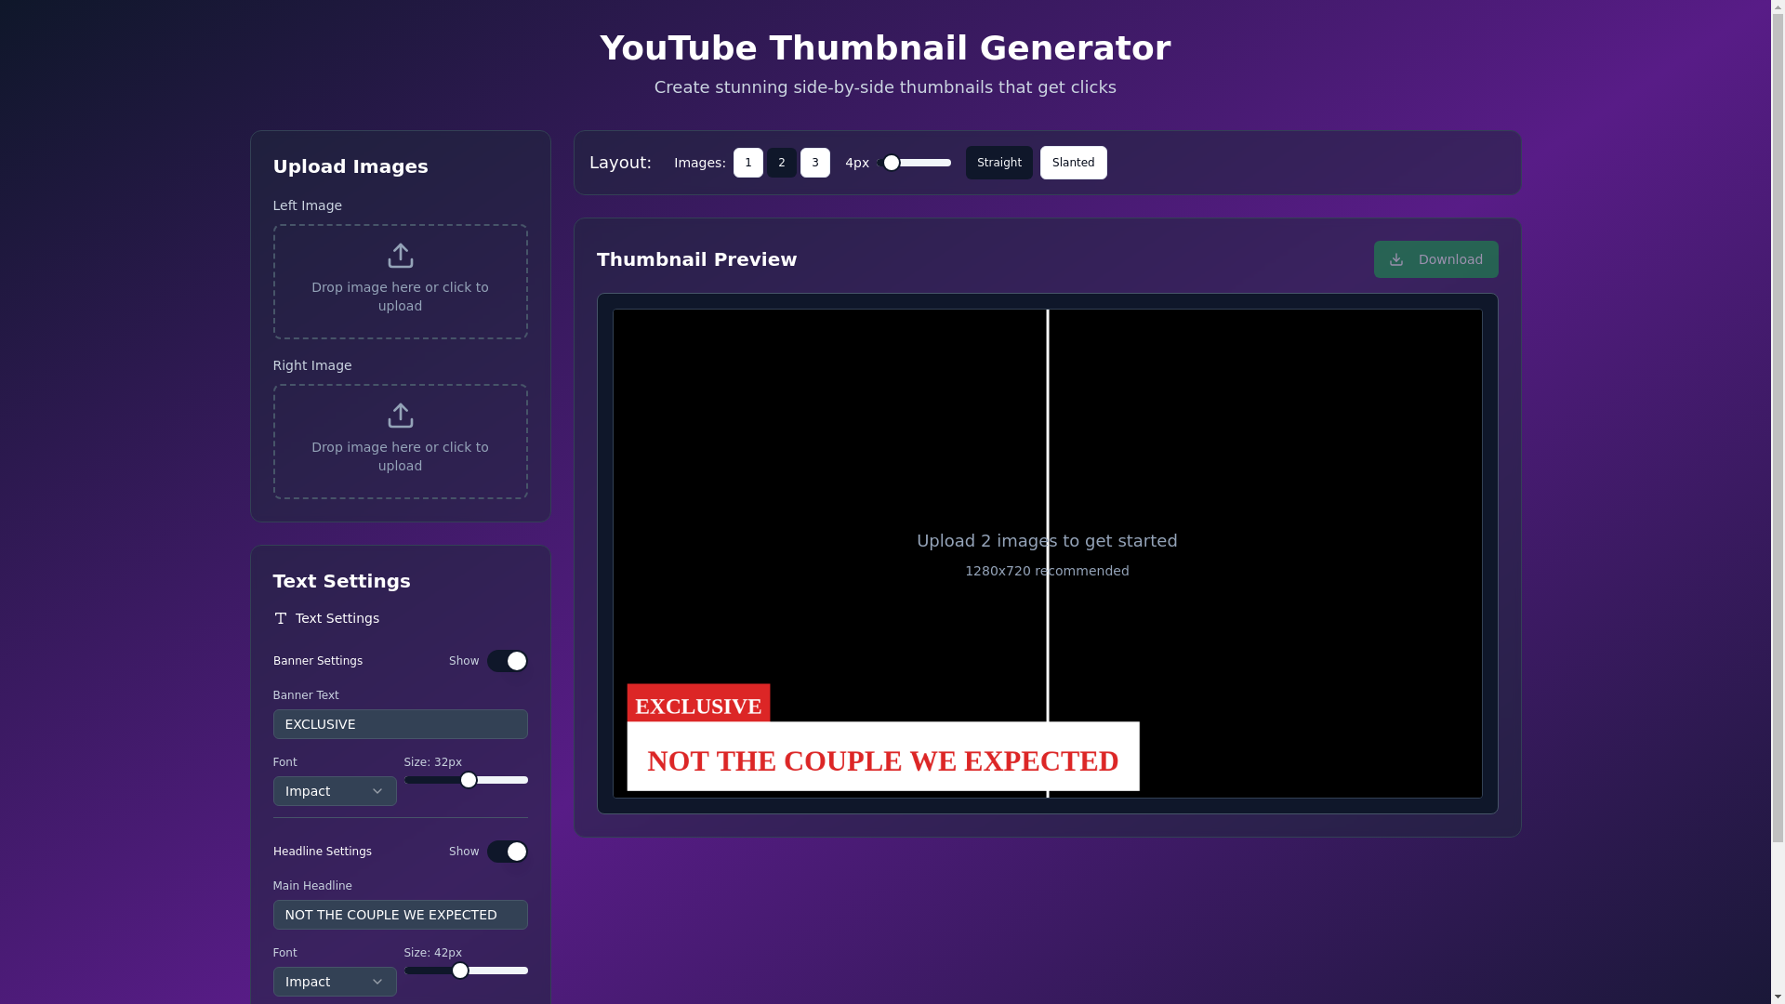The height and width of the screenshot is (1004, 1785).
Task: Click the 'YouTube Thumbnail Generator' title
Action: point(885,48)
